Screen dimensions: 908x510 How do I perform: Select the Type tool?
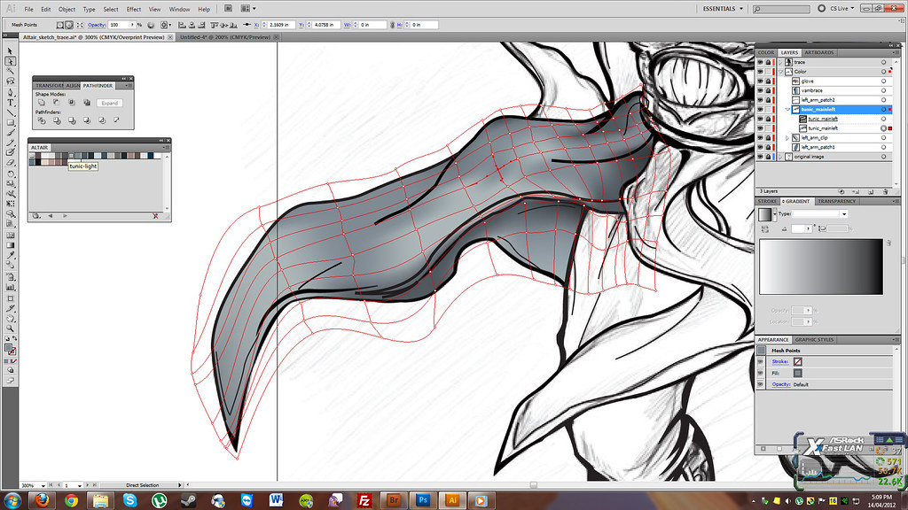(10, 103)
